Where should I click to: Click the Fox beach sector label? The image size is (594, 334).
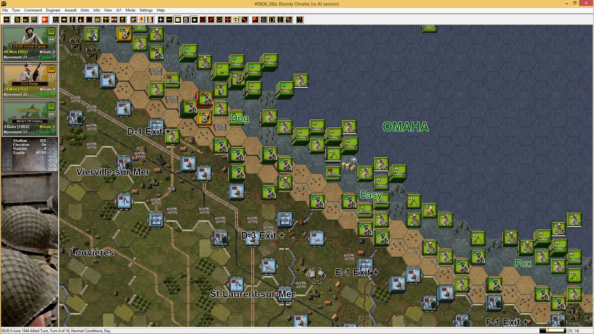[523, 263]
